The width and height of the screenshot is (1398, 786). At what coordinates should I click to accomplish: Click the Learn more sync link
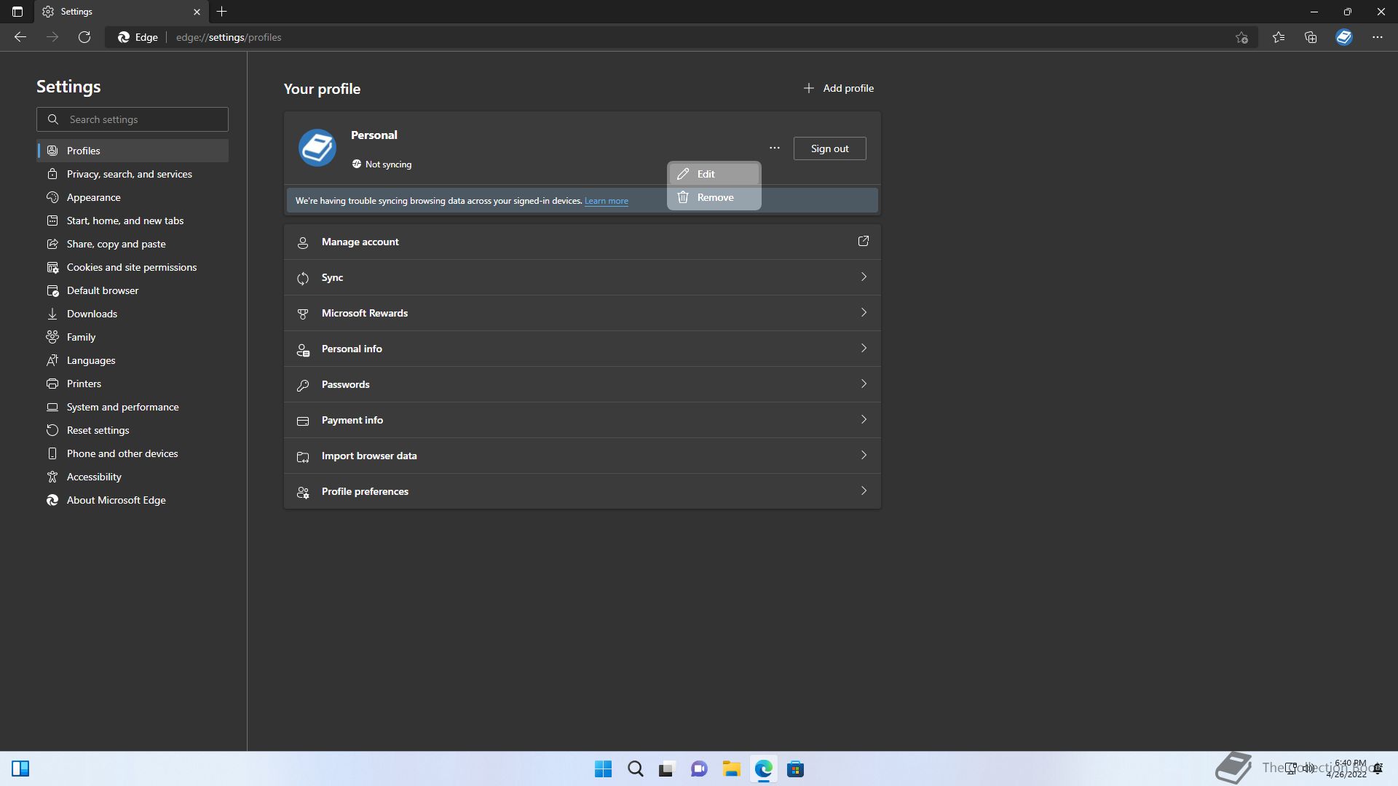pos(607,201)
